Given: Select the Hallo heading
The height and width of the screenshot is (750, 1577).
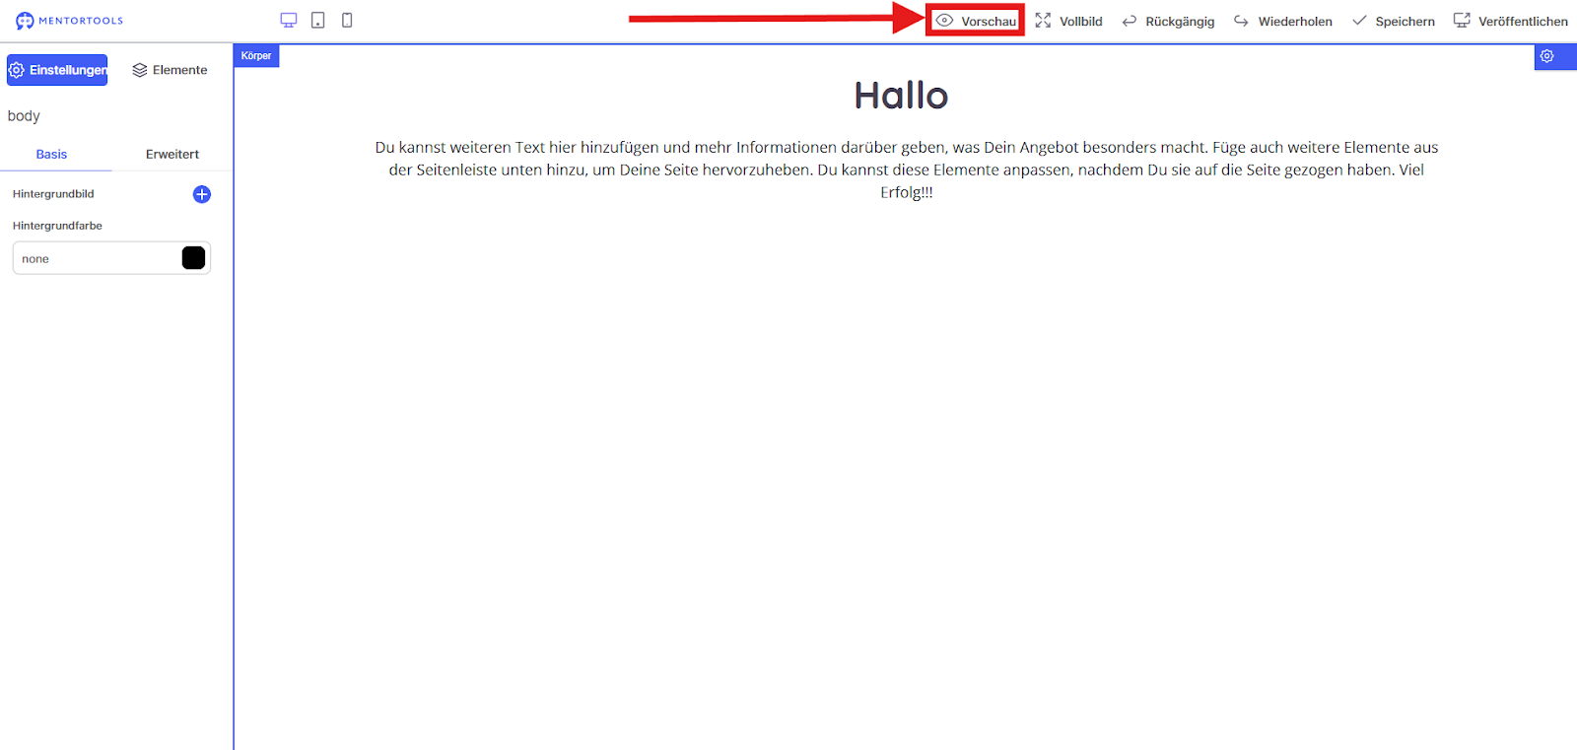Looking at the screenshot, I should (901, 96).
